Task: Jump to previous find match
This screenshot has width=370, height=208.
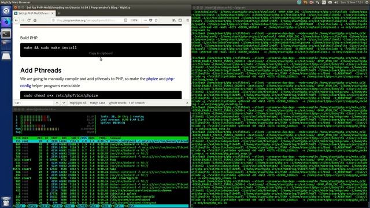Action: [x=57, y=103]
